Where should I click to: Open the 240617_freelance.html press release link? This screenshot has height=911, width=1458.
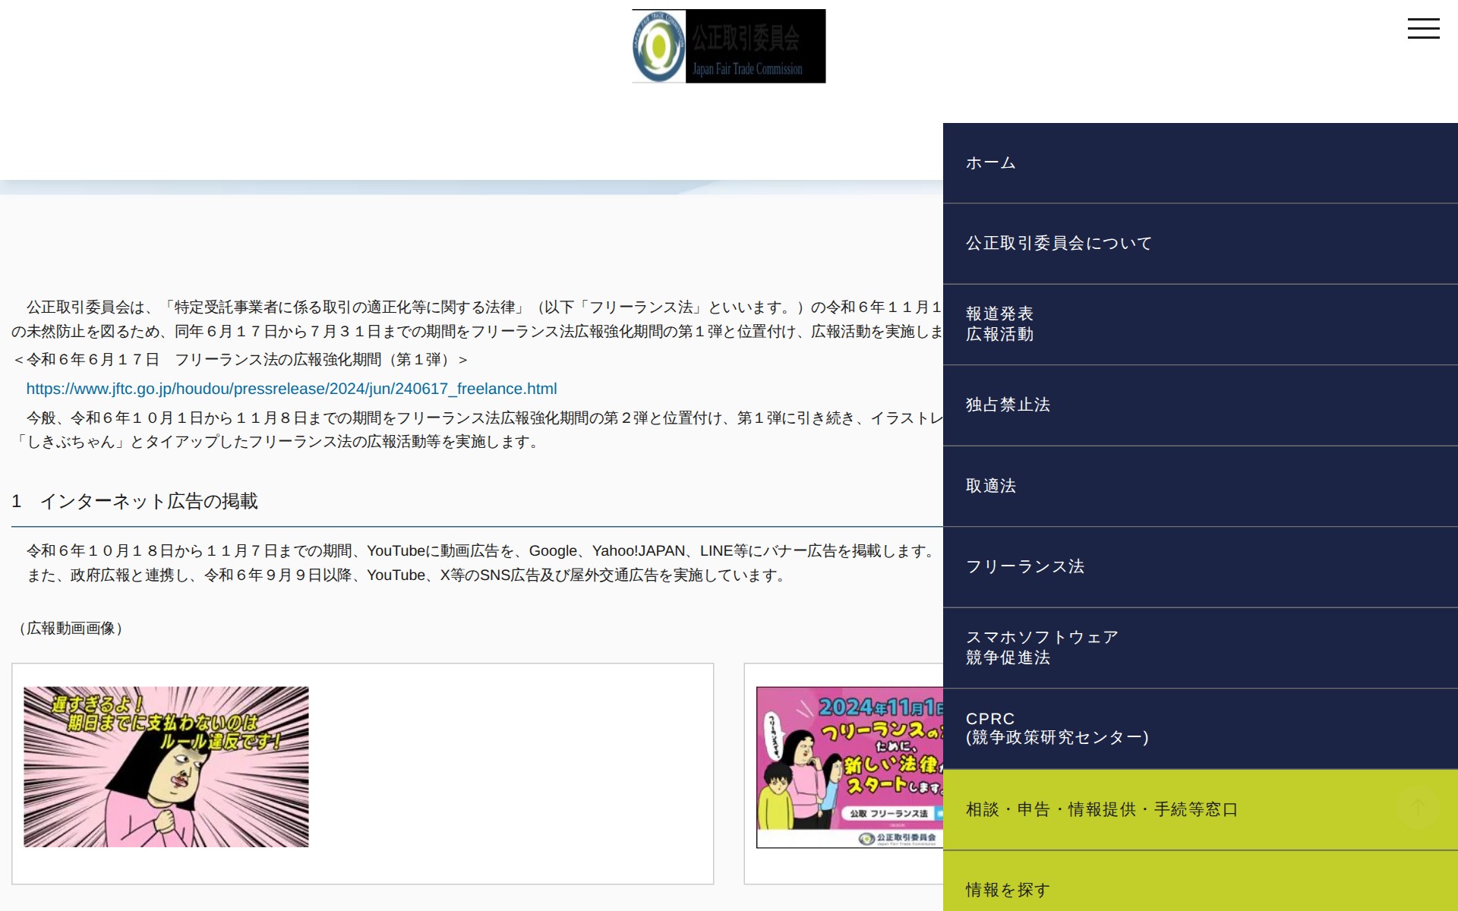[x=292, y=389]
